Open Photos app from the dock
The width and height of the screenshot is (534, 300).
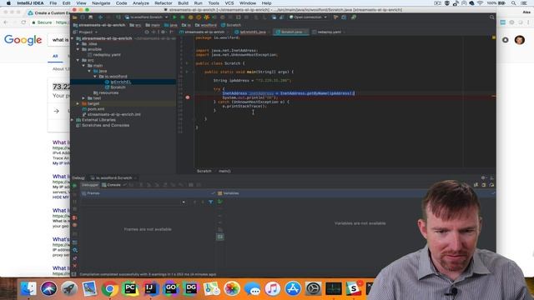232,289
